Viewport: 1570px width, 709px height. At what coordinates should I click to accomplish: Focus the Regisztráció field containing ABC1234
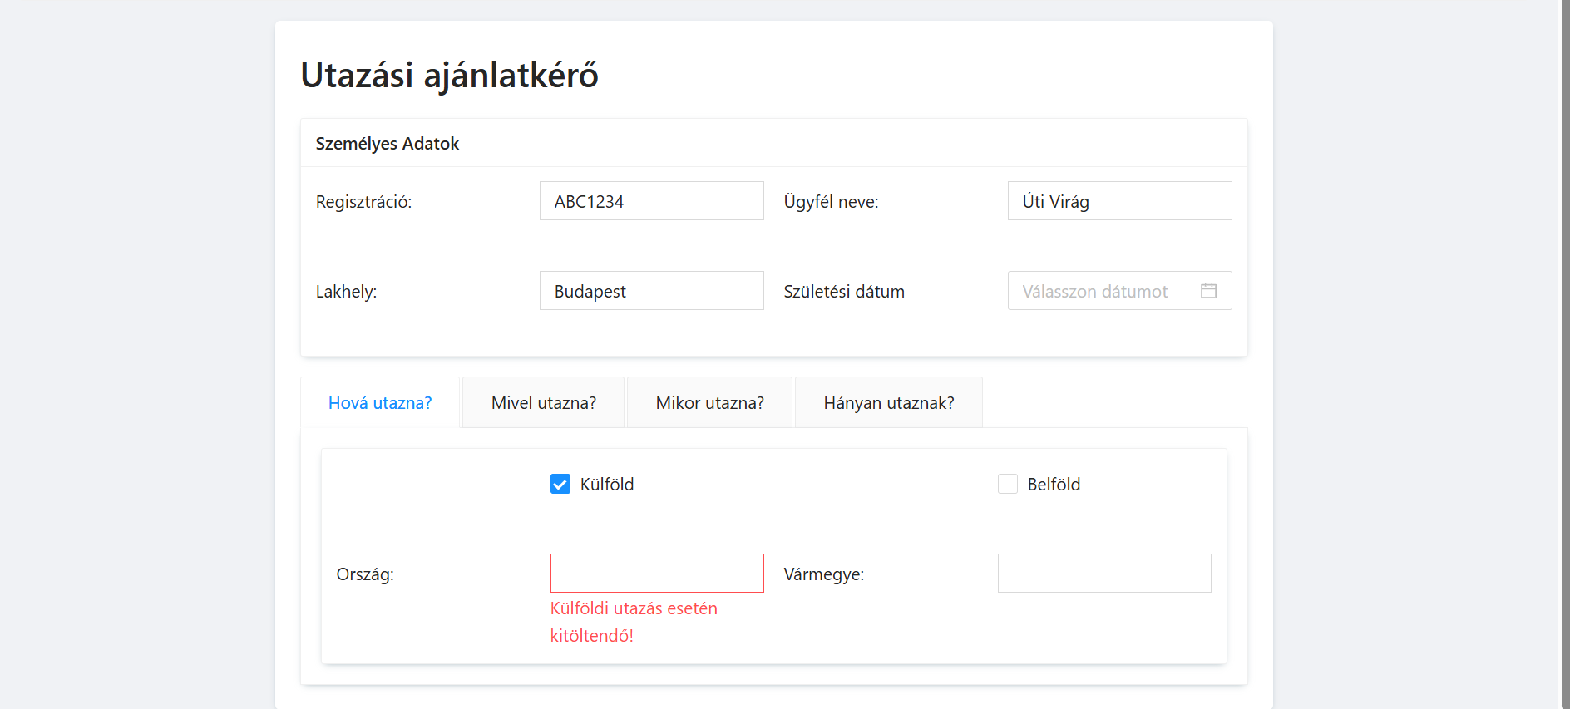pos(651,201)
